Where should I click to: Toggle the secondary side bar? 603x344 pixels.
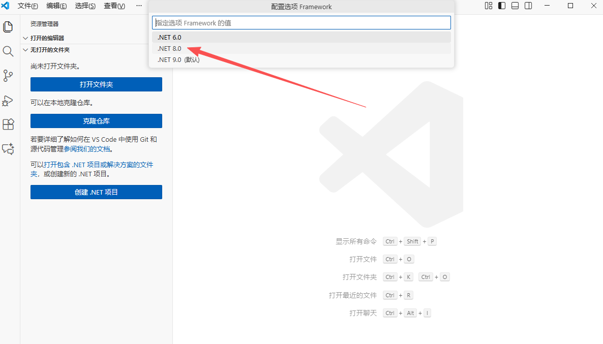[528, 6]
